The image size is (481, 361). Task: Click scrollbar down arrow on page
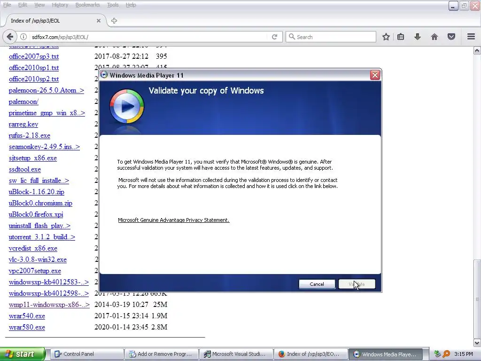[x=477, y=343]
